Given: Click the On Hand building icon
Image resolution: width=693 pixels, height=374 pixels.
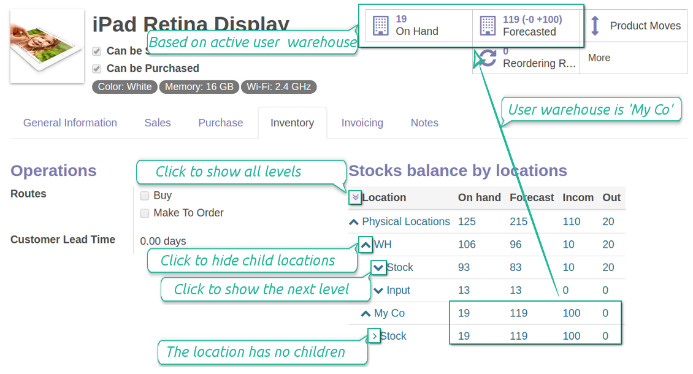Looking at the screenshot, I should click(380, 26).
